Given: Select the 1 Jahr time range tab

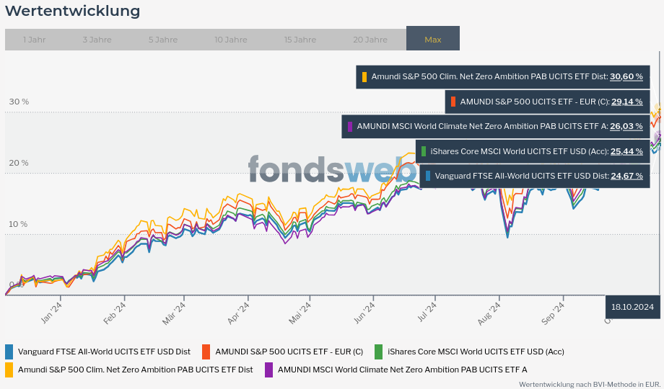Looking at the screenshot, I should (x=34, y=40).
